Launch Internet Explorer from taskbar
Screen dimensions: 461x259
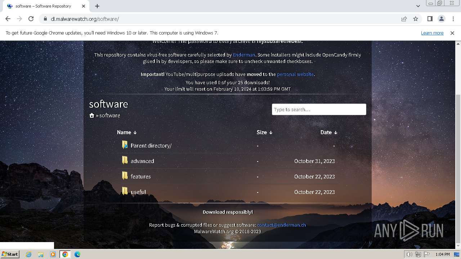[28, 254]
